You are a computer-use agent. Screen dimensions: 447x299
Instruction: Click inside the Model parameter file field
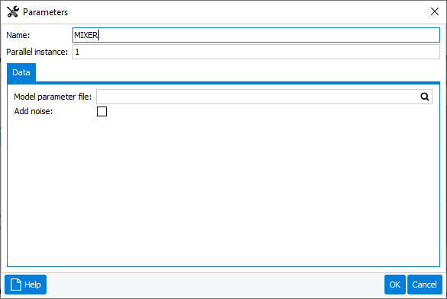pos(257,97)
